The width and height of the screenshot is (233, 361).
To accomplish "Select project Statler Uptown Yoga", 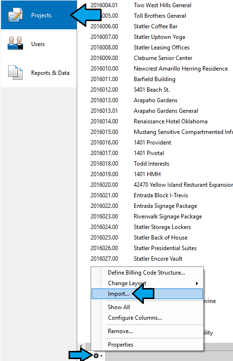I will [159, 37].
